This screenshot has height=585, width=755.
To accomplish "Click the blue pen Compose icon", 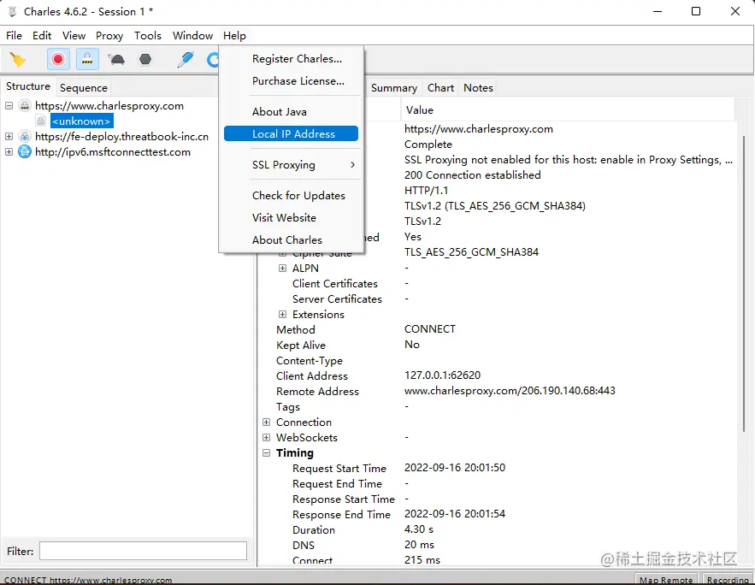I will [185, 59].
